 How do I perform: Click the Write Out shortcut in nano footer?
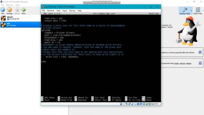[65, 97]
